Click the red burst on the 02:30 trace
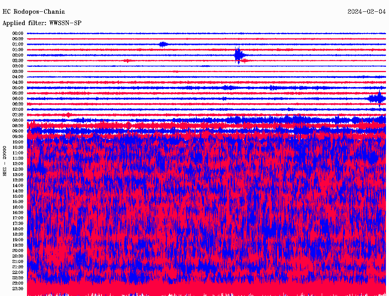Viewport: 389px width, 296px height. click(128, 61)
